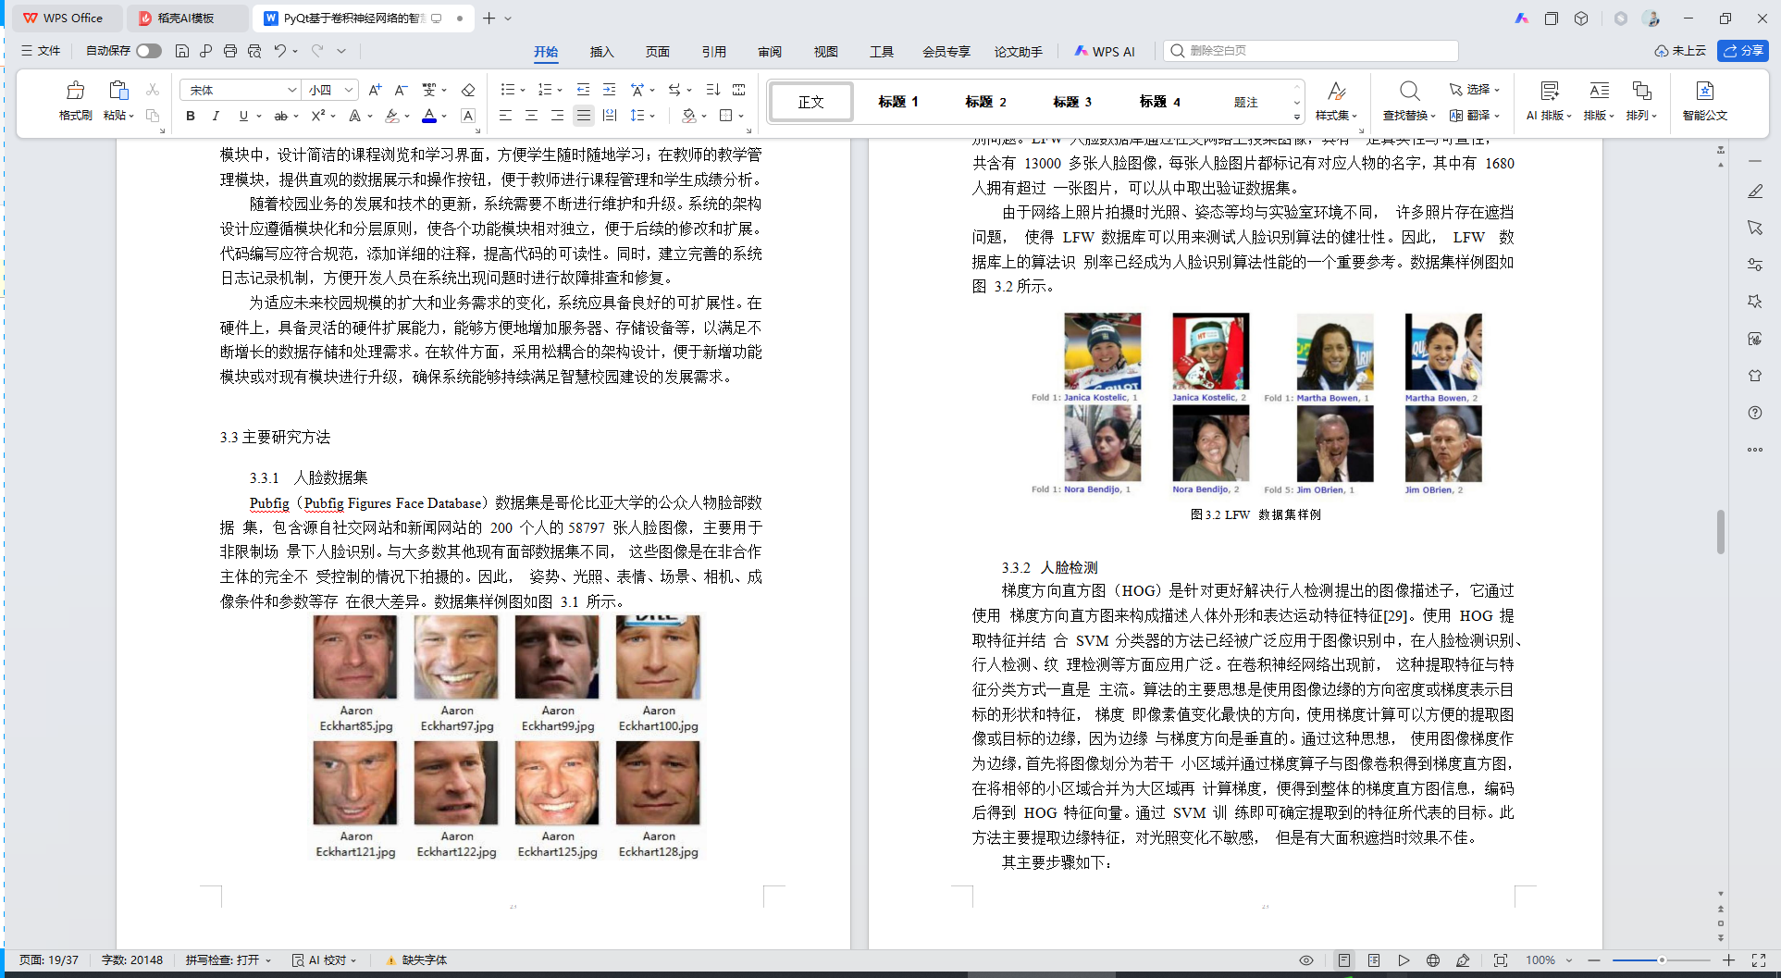Open the Review (审阅) ribbon tab
Viewport: 1781px width, 978px height.
pos(770,52)
